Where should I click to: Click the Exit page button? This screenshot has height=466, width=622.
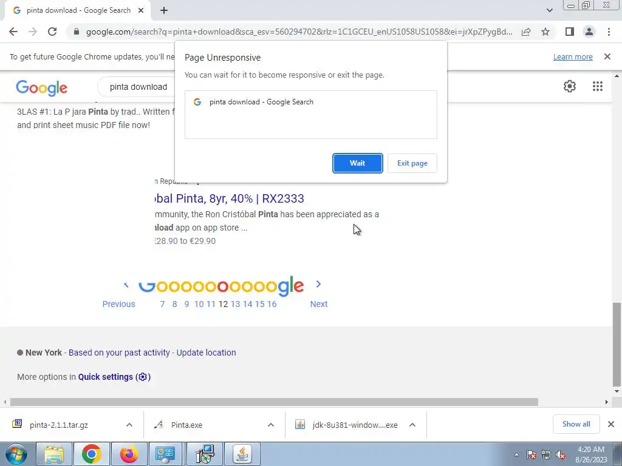point(412,163)
